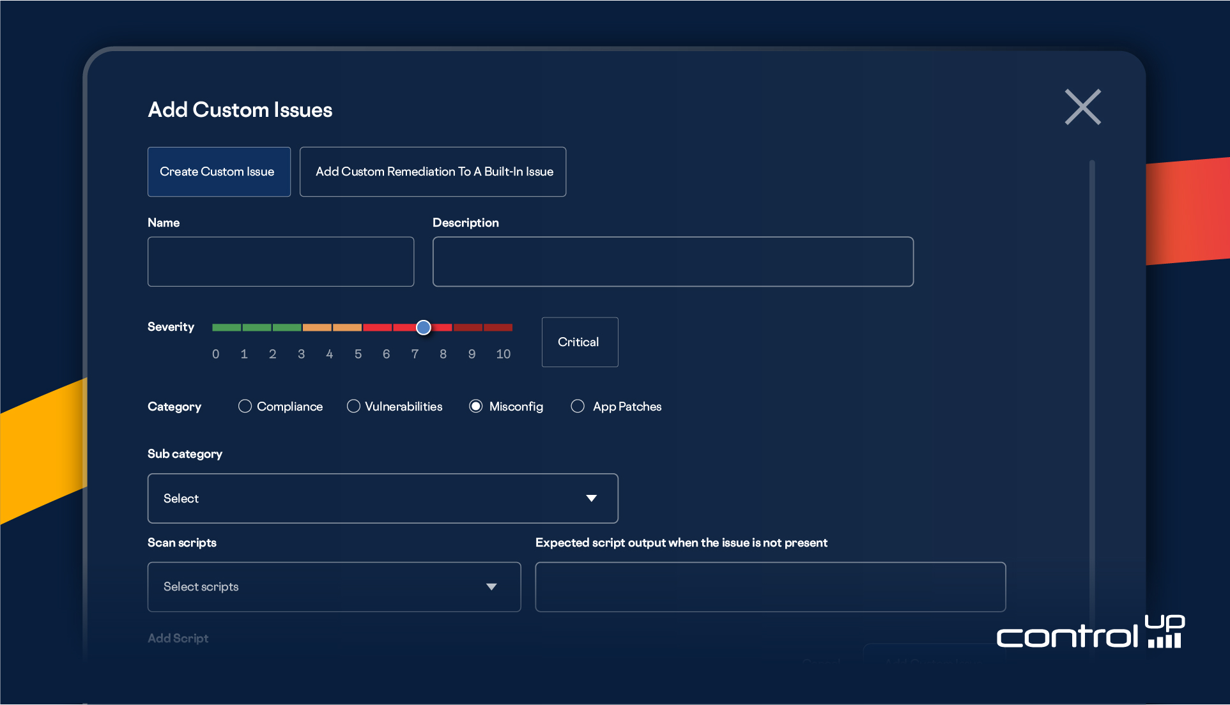Close the Add Custom Issues dialog
The height and width of the screenshot is (705, 1230).
click(1082, 107)
